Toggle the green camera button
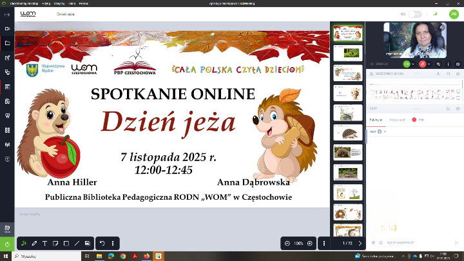This screenshot has width=464, height=261. tap(407, 64)
